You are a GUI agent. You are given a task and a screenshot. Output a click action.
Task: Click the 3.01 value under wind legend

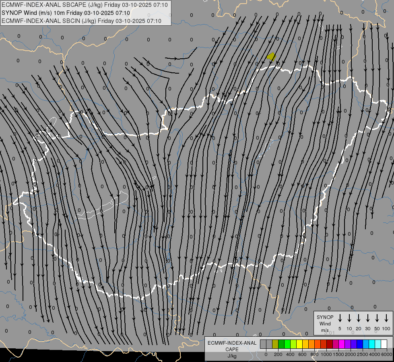329,333
